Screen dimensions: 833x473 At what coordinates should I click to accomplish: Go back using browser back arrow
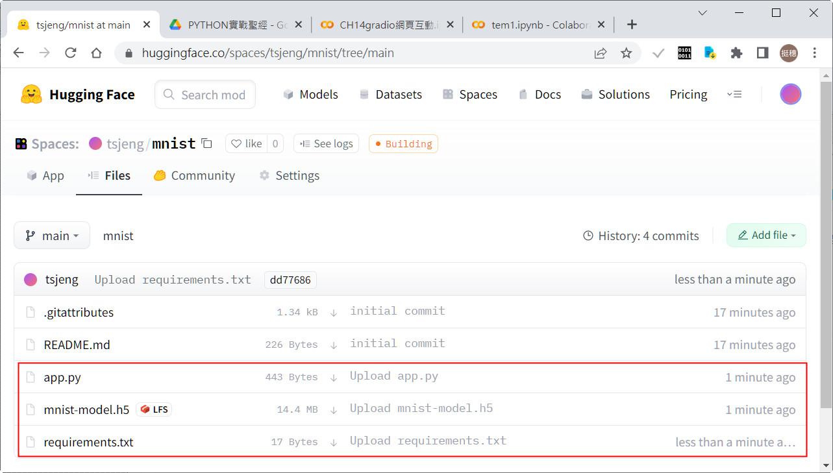pyautogui.click(x=18, y=53)
